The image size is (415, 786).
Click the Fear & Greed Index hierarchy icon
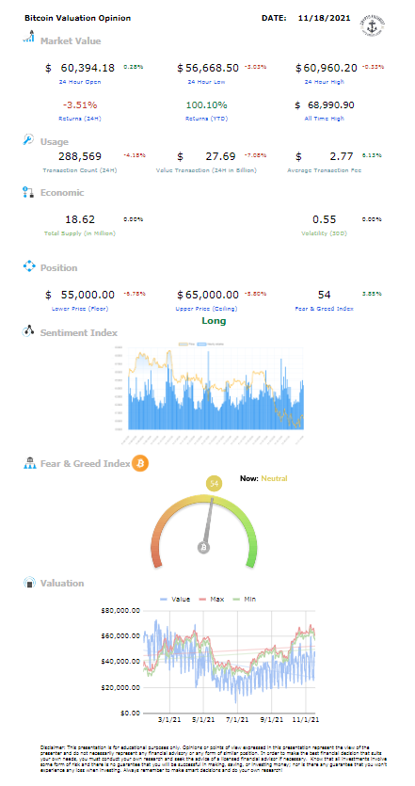29,463
